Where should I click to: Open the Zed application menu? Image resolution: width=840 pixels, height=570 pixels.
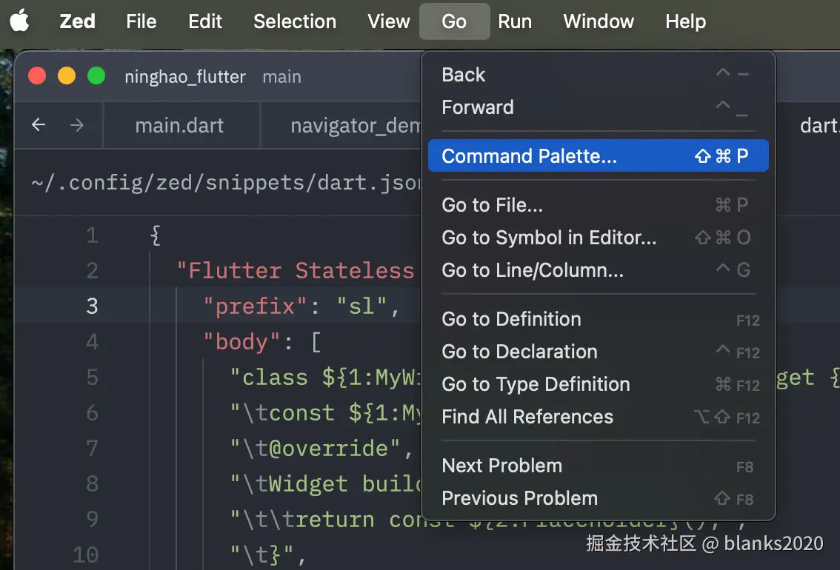click(x=77, y=21)
